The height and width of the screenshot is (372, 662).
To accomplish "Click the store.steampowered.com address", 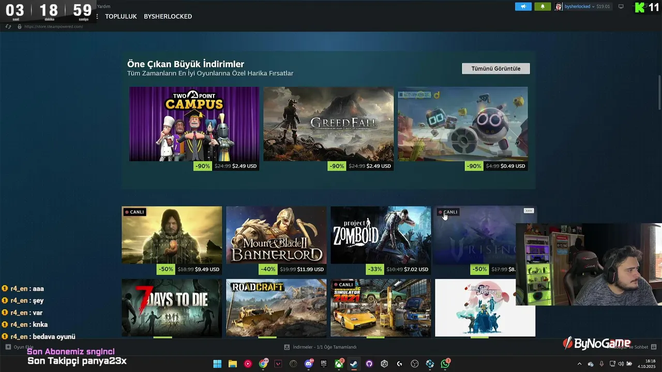I will pos(53,26).
